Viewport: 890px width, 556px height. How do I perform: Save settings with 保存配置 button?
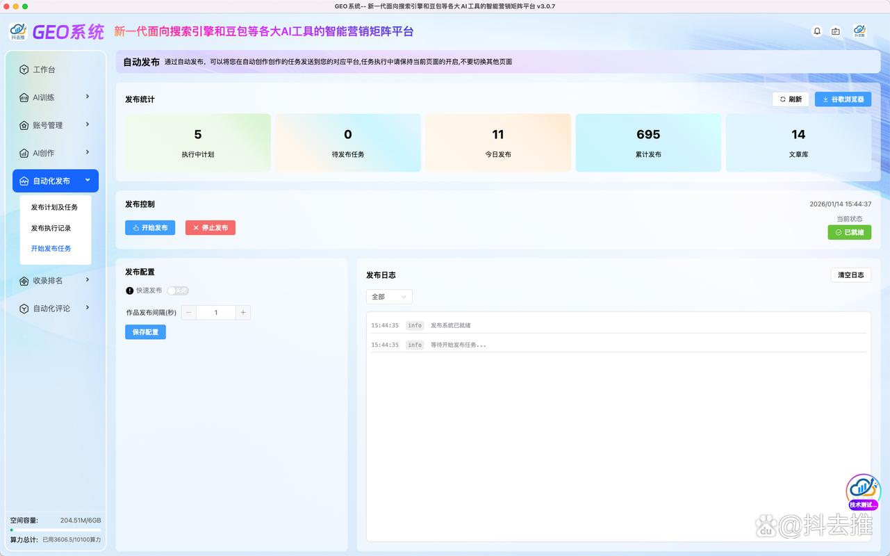click(x=145, y=332)
